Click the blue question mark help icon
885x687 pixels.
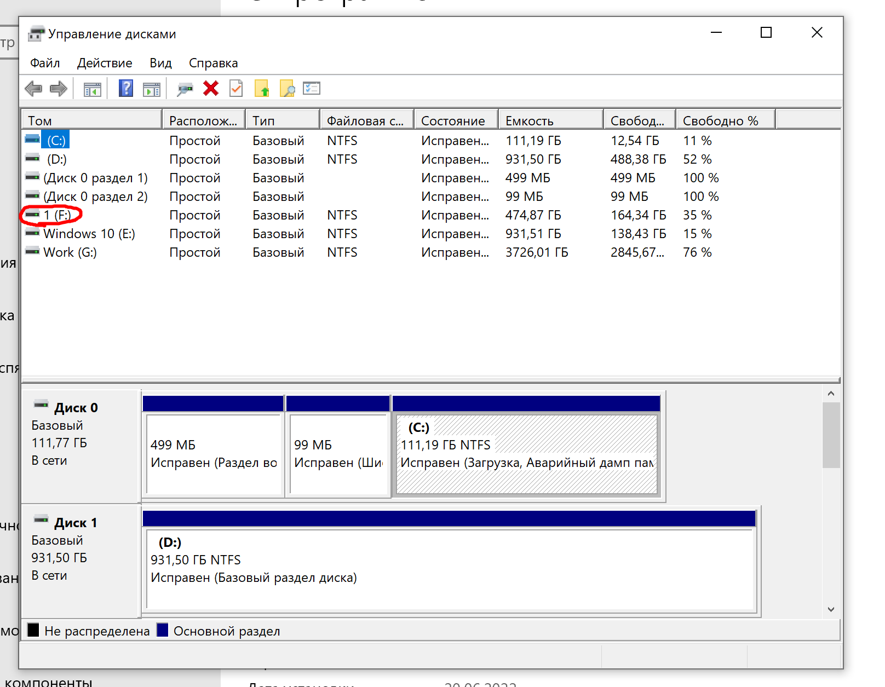126,88
